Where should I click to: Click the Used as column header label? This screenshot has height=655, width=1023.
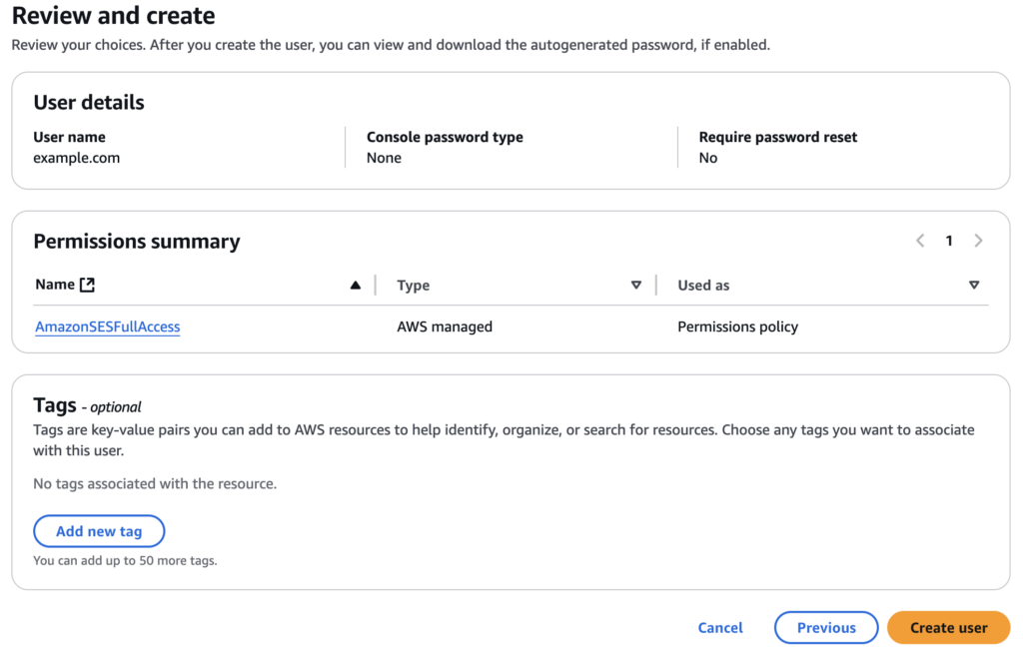click(x=703, y=286)
